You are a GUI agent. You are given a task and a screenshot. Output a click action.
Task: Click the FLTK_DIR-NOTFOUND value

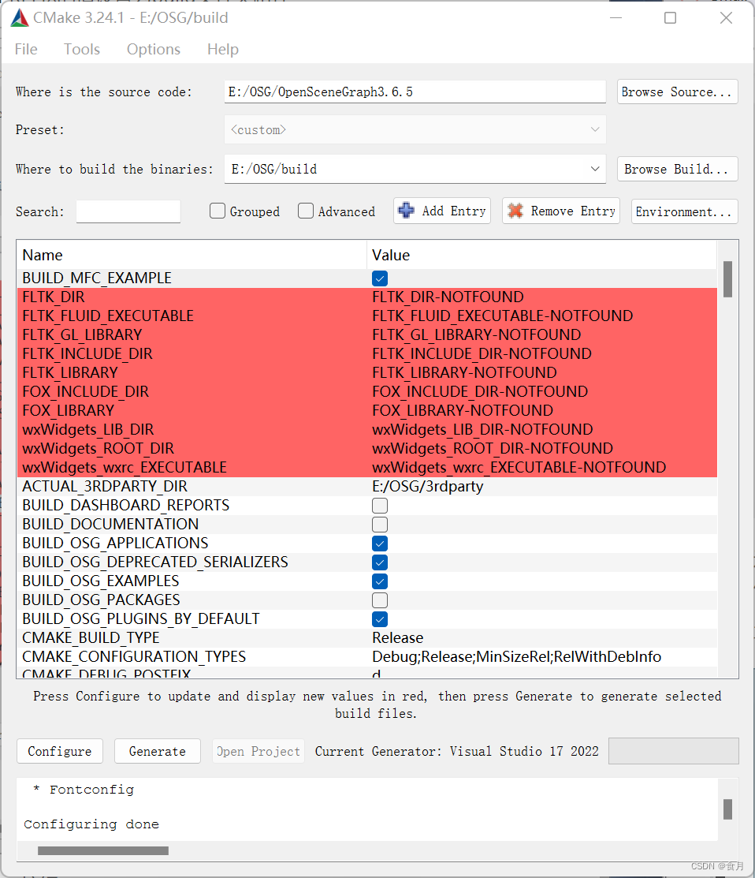[x=448, y=297]
